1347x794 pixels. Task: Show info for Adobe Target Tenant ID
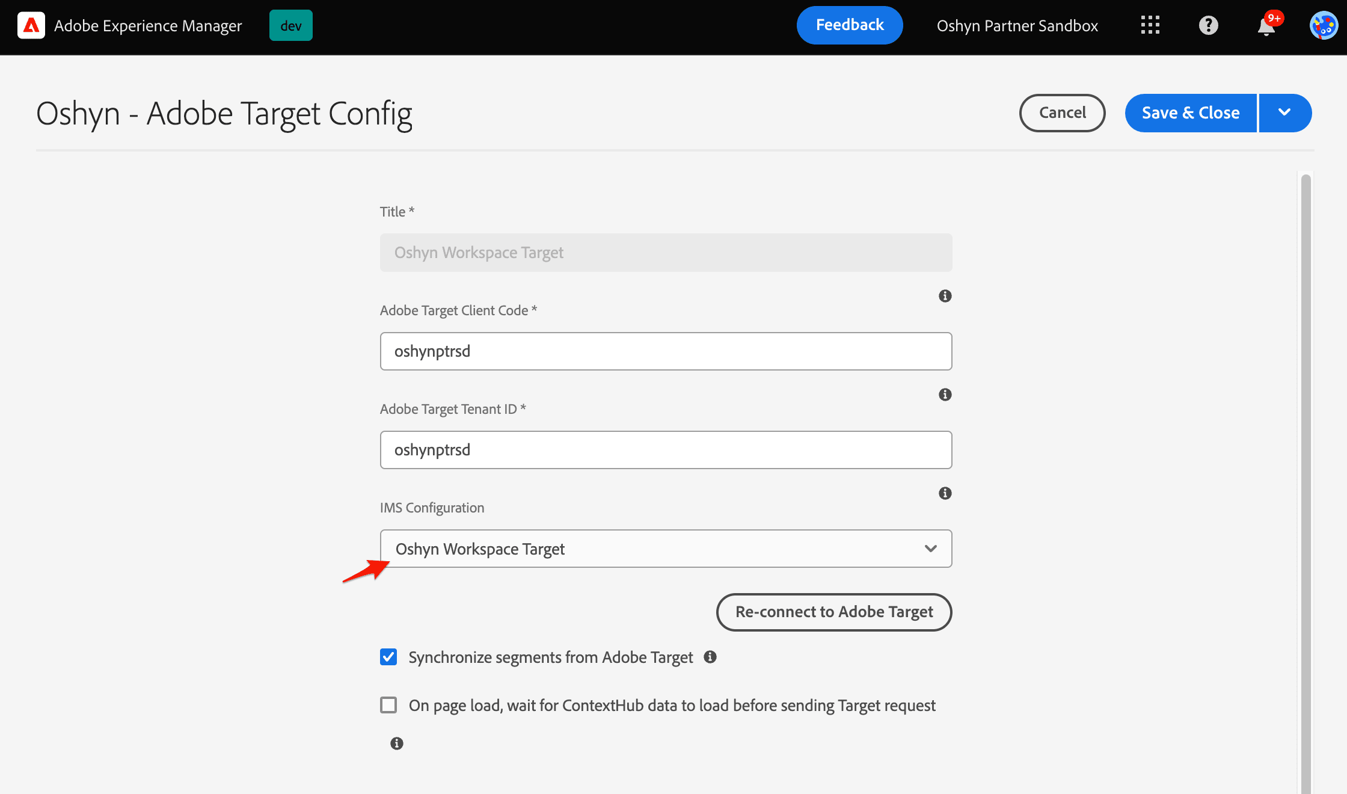[x=945, y=395]
